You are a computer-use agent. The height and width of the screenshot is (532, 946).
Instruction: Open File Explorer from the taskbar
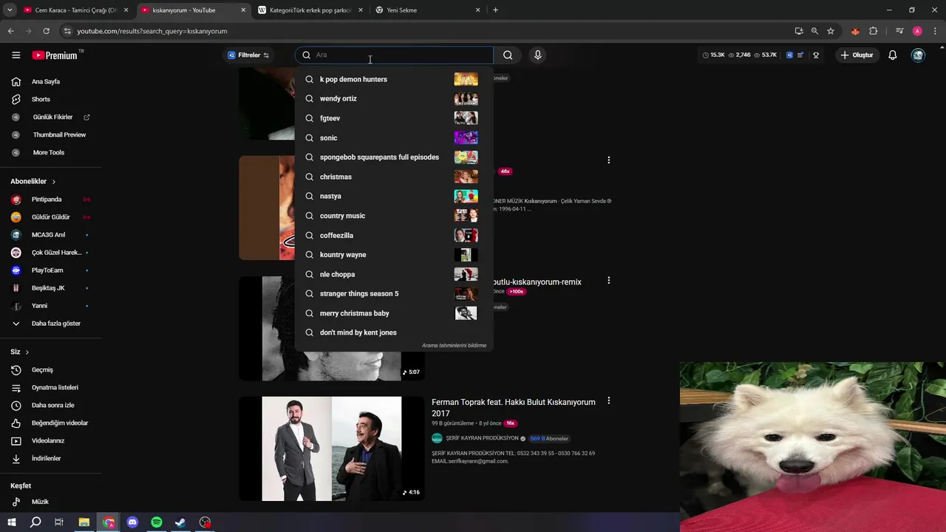pyautogui.click(x=84, y=522)
